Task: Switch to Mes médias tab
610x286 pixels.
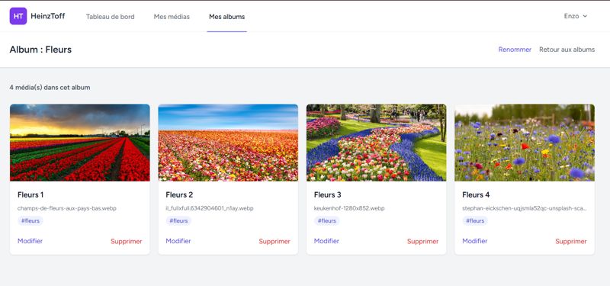Action: click(x=172, y=17)
